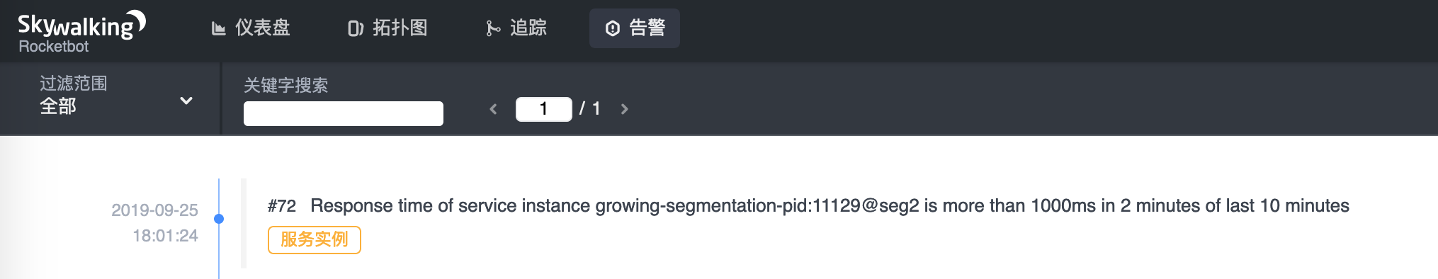The width and height of the screenshot is (1438, 279).
Task: Go to previous page with left arrow
Action: click(493, 109)
